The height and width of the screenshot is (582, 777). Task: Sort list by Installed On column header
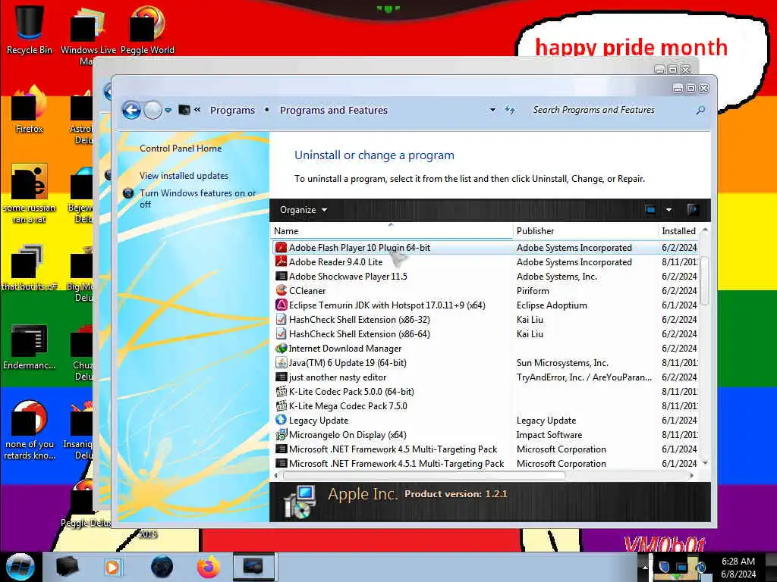678,231
